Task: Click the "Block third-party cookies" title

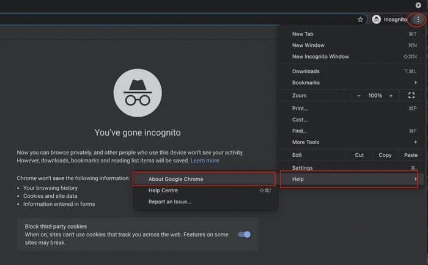Action: click(x=56, y=227)
